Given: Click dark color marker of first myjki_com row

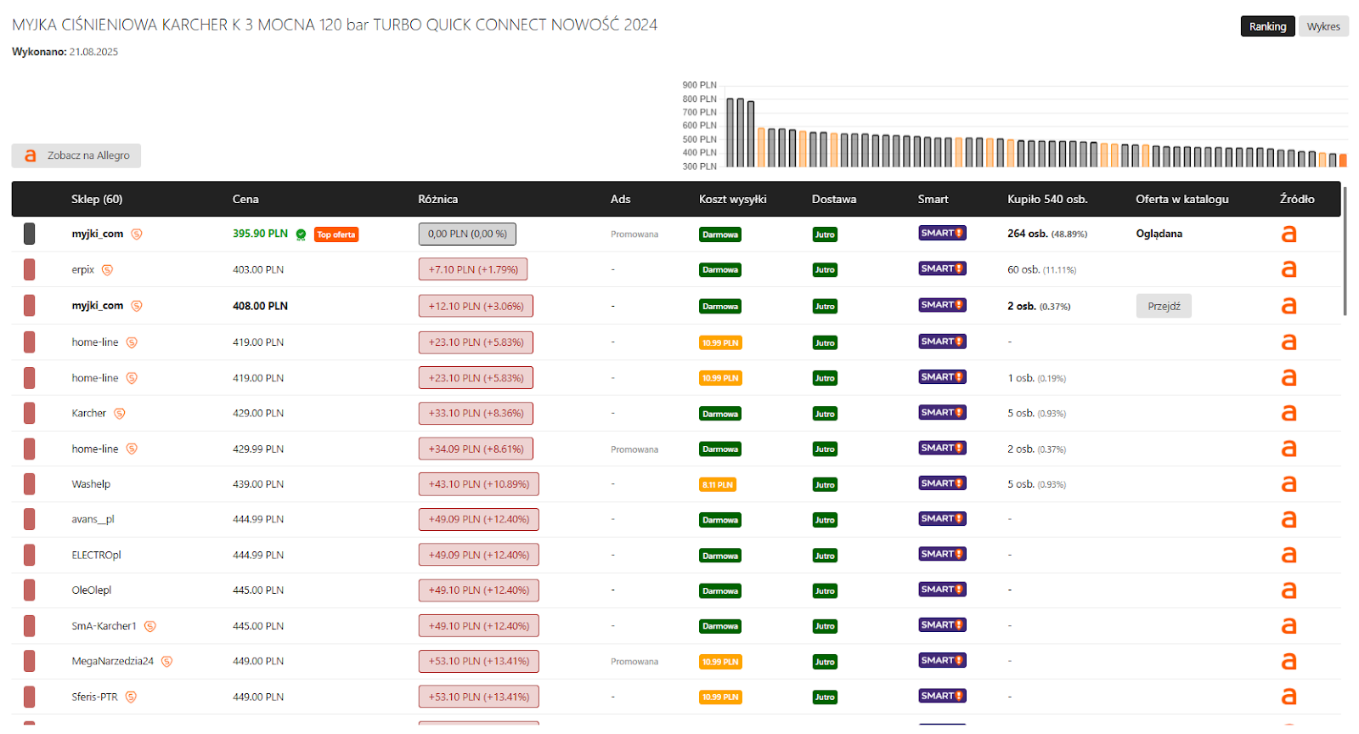Looking at the screenshot, I should coord(30,234).
